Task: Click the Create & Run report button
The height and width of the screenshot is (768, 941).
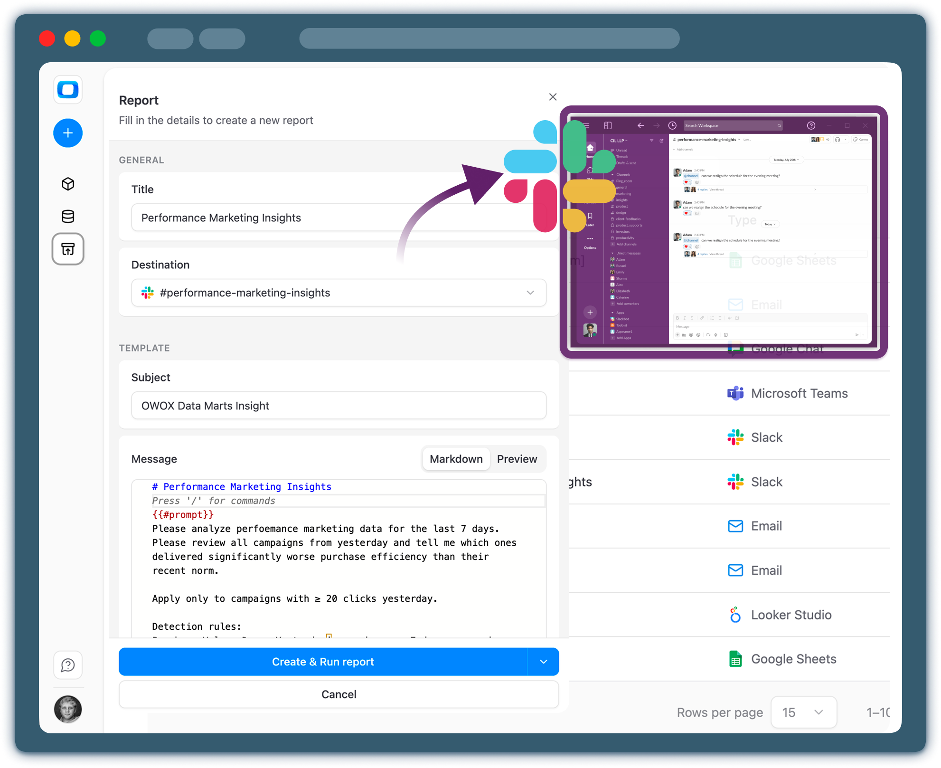Action: (323, 662)
